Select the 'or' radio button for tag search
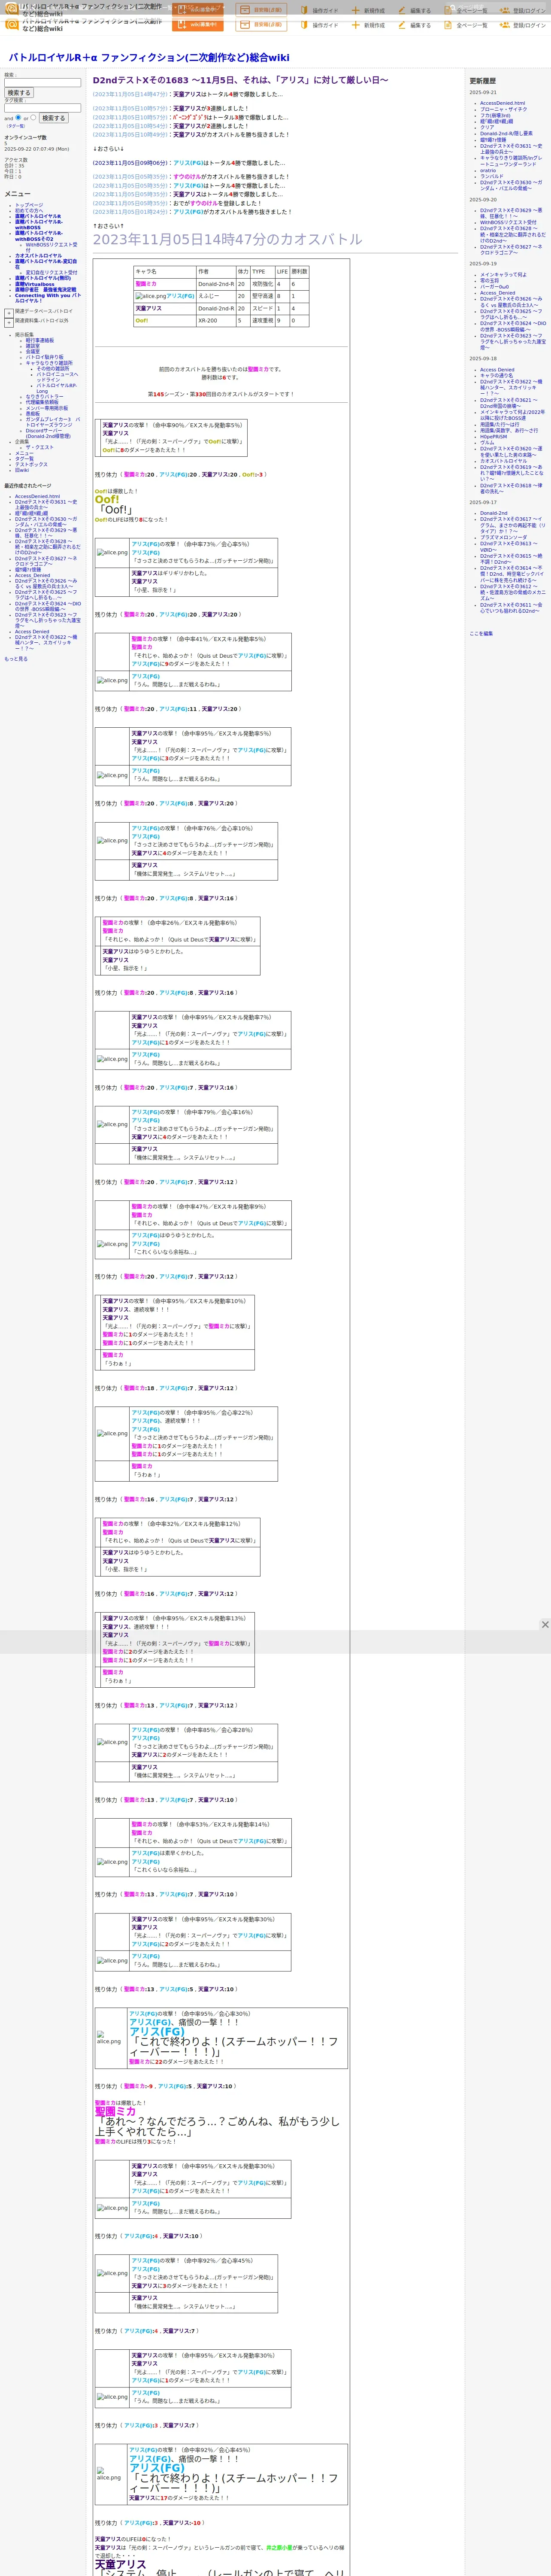Viewport: 551px width, 2576px height. 33,117
